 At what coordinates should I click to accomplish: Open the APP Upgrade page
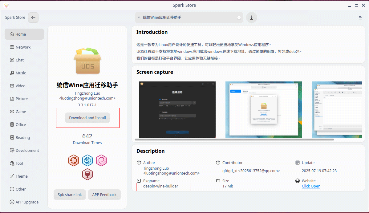(24, 202)
